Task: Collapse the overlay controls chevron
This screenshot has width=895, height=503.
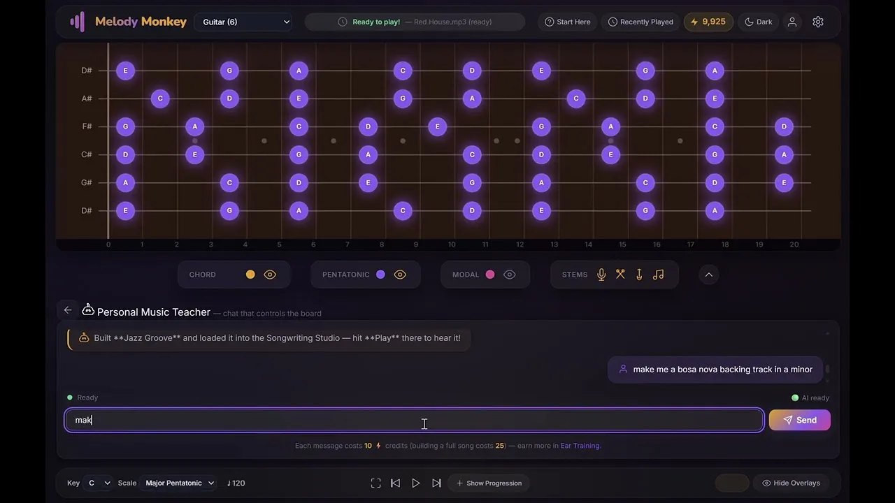Action: pyautogui.click(x=708, y=275)
